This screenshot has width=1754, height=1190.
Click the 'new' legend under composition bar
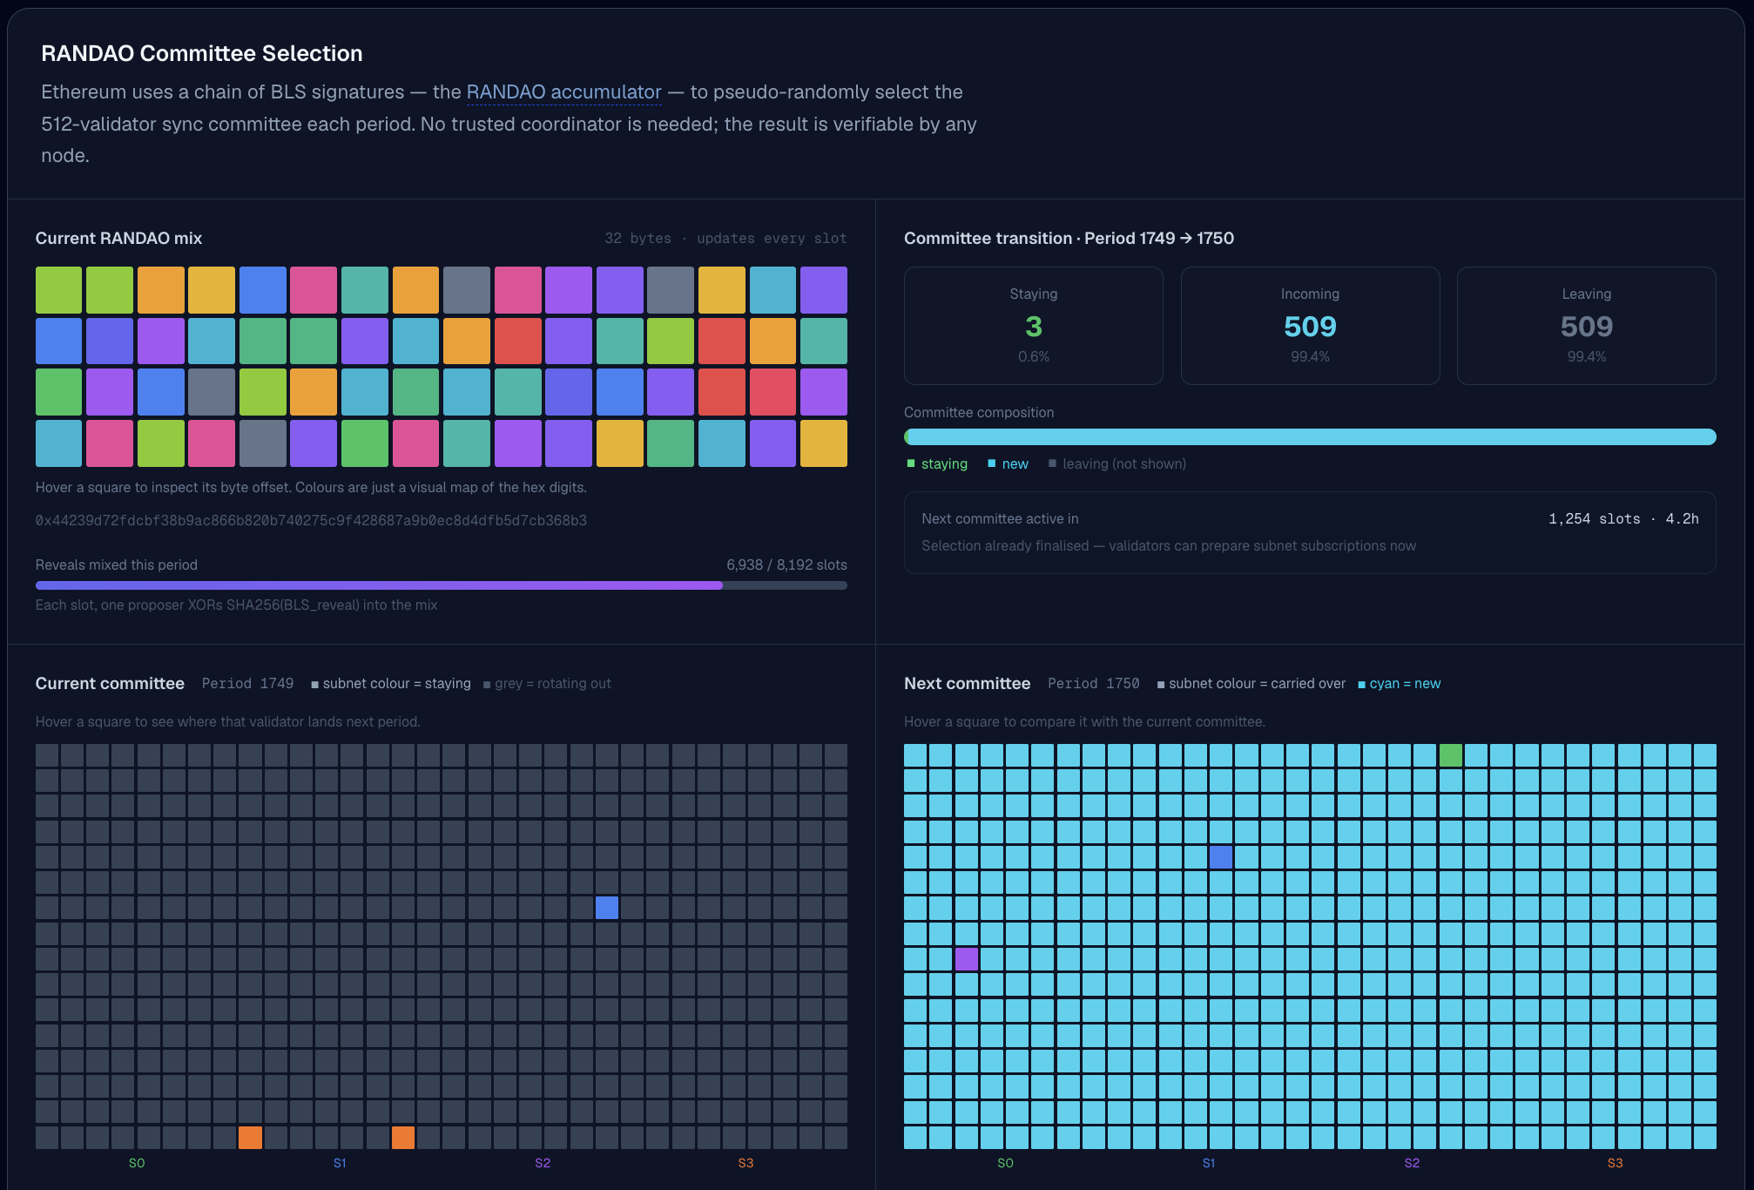[x=1008, y=463]
